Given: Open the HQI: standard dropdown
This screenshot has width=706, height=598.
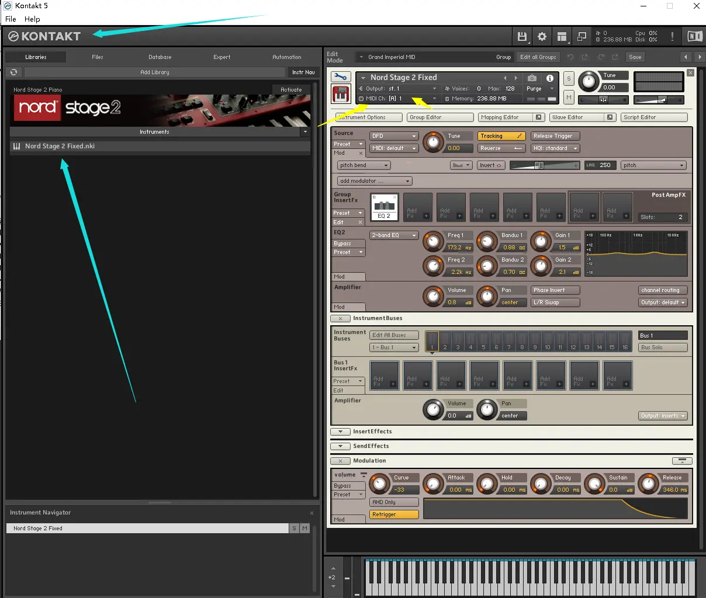Looking at the screenshot, I should 555,148.
